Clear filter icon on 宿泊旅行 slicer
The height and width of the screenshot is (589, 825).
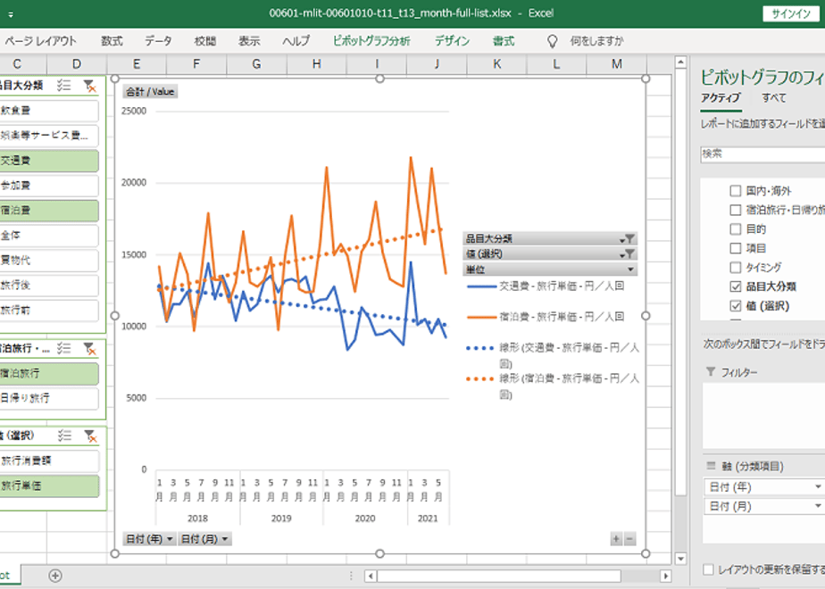(x=89, y=349)
